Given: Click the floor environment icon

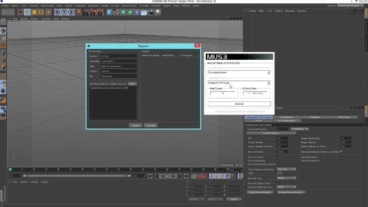Looking at the screenshot, I should (x=144, y=12).
